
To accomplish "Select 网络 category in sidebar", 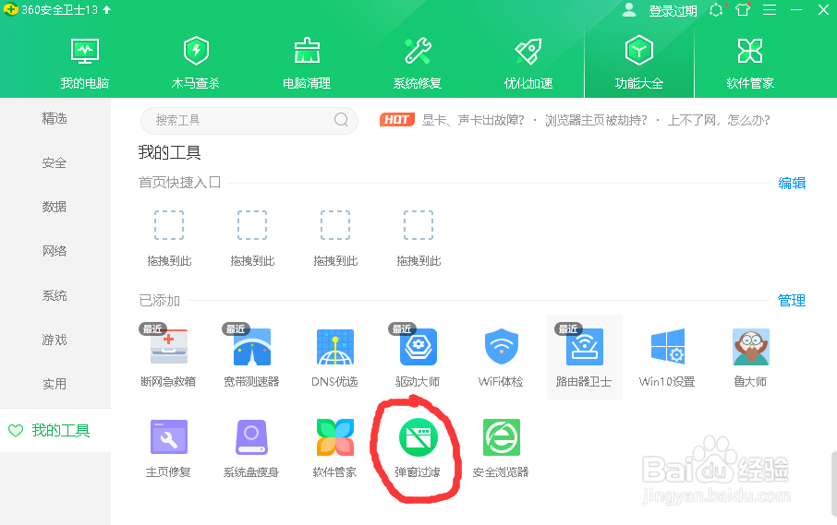I will point(55,251).
